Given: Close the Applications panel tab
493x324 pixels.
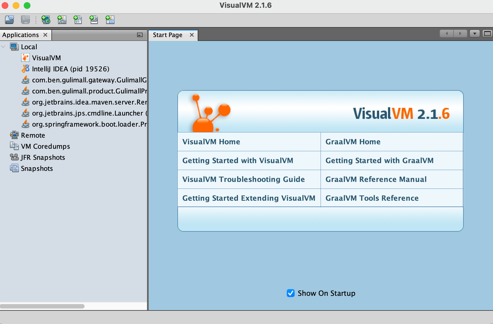Looking at the screenshot, I should pos(45,35).
